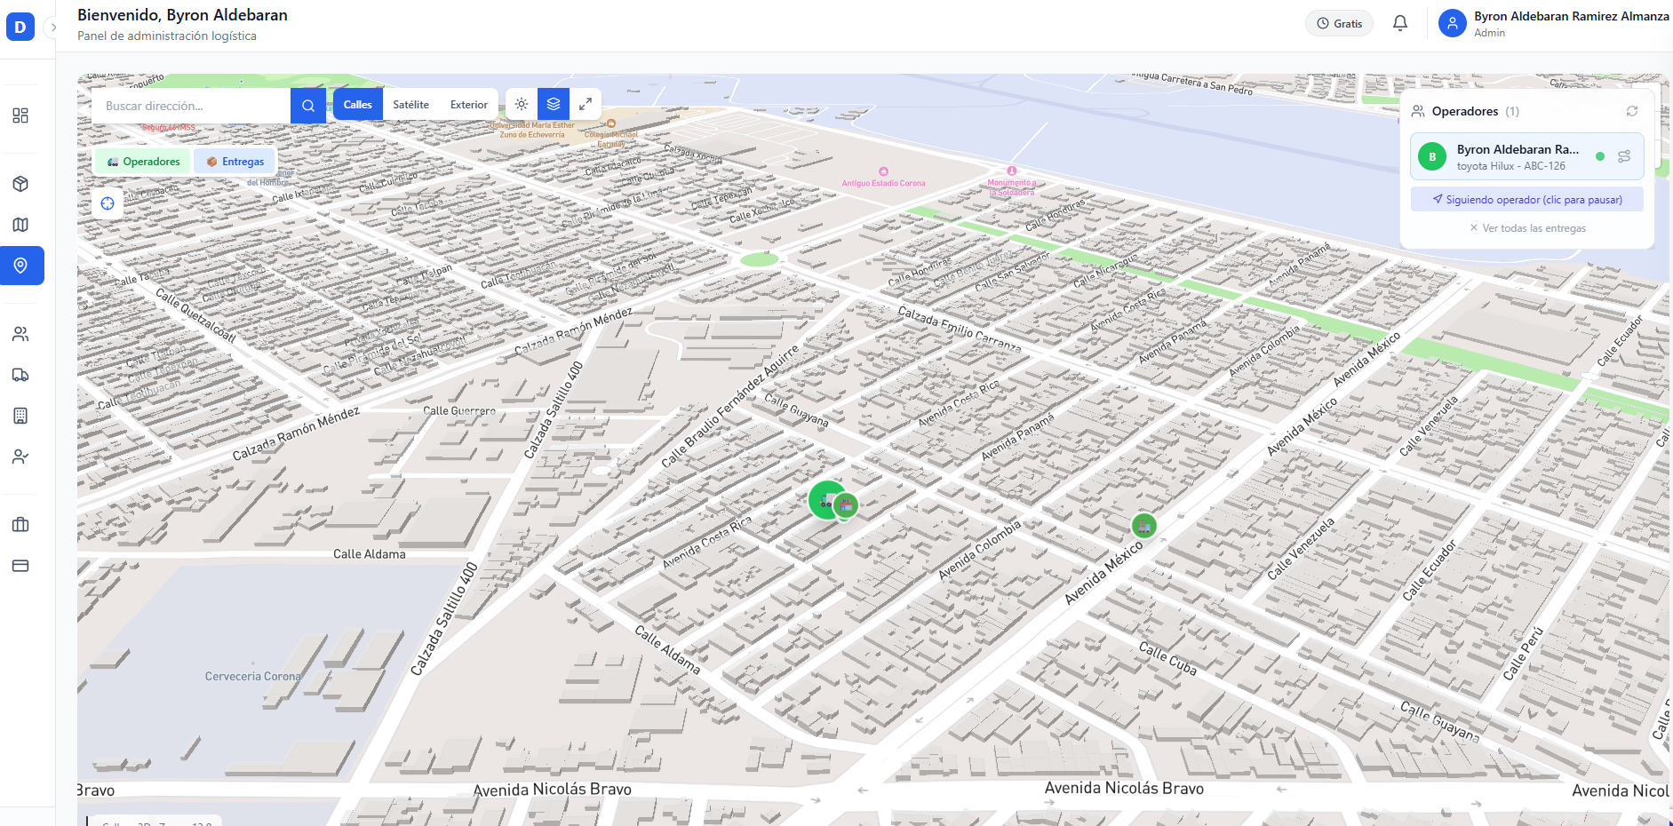Pause following via Siguiendo operador button
Viewport: 1673px width, 826px height.
tap(1527, 200)
